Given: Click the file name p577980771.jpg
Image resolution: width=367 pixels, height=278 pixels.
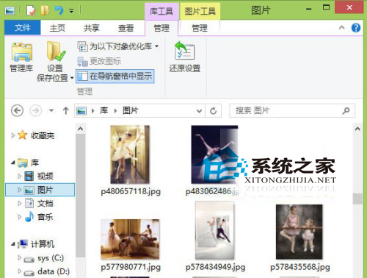Looking at the screenshot, I should pyautogui.click(x=131, y=267).
